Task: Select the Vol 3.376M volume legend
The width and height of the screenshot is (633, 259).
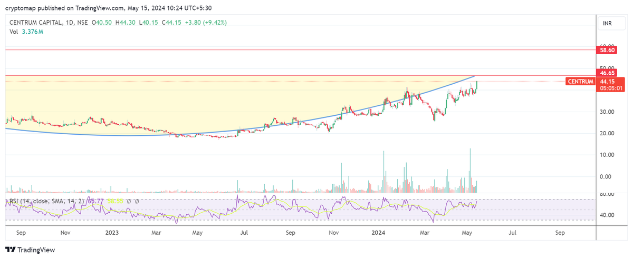Action: [x=26, y=32]
